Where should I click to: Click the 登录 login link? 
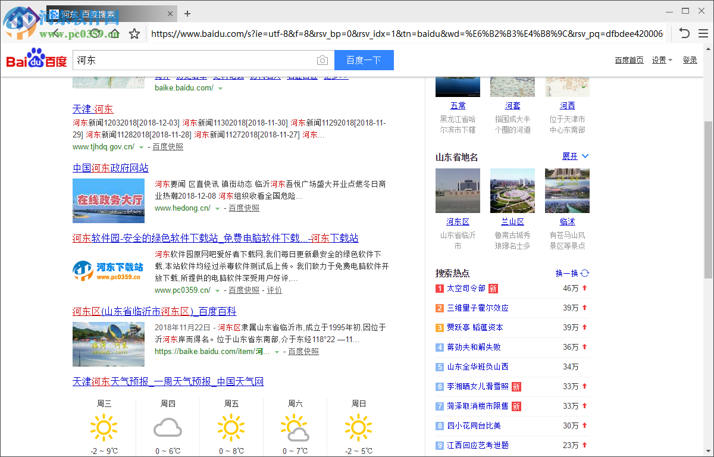tap(690, 60)
